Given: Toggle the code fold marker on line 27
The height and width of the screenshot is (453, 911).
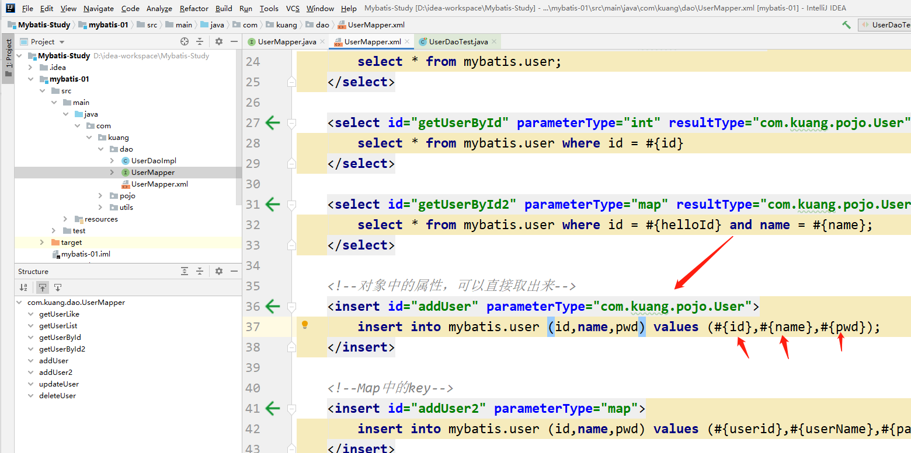Looking at the screenshot, I should [x=291, y=122].
